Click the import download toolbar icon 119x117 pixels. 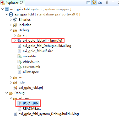tap(100, 3)
